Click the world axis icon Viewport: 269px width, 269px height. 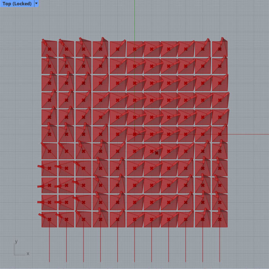20,249
